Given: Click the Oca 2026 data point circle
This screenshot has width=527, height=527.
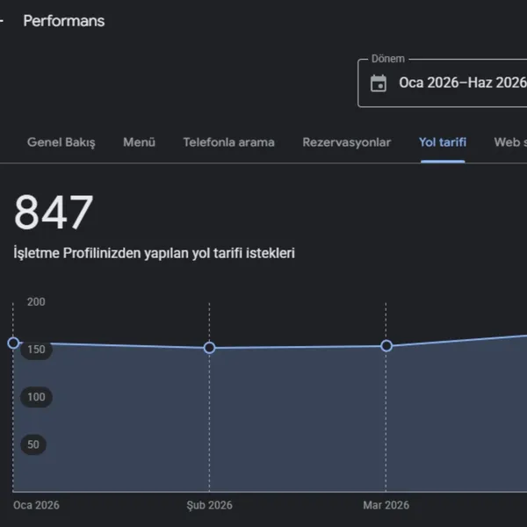Looking at the screenshot, I should (13, 343).
